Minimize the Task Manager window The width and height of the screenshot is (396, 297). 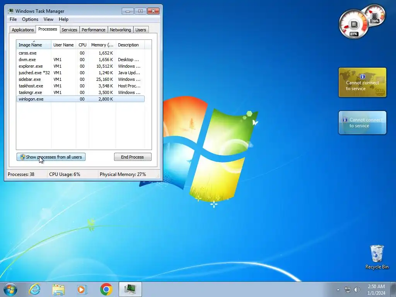[x=128, y=11]
